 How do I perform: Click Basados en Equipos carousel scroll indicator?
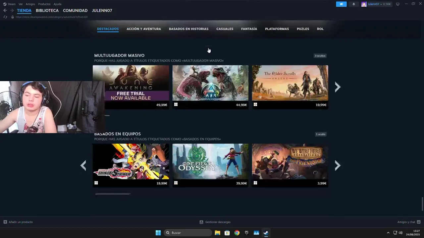[113, 194]
